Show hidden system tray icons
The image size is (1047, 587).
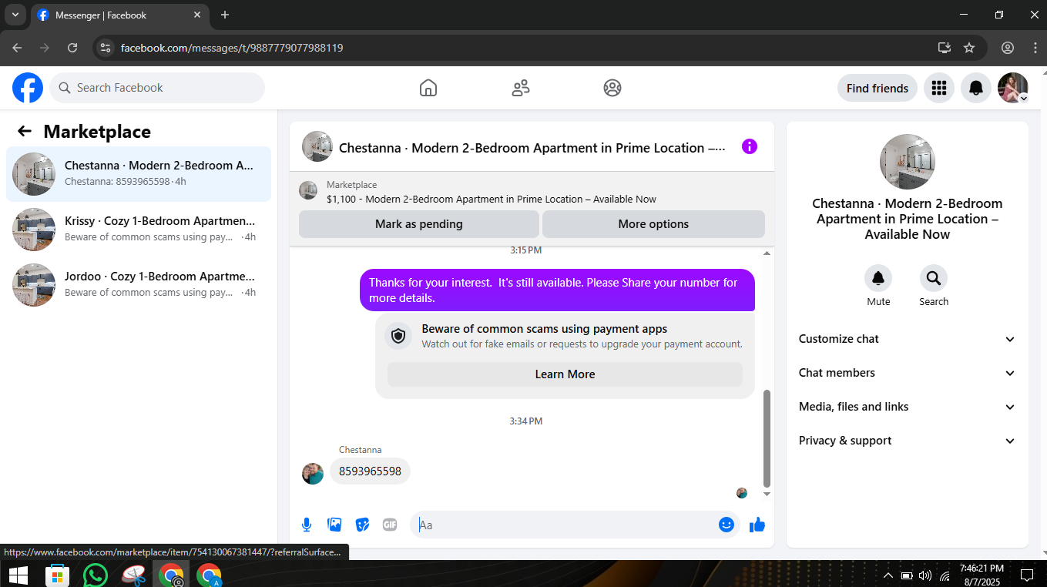click(888, 575)
